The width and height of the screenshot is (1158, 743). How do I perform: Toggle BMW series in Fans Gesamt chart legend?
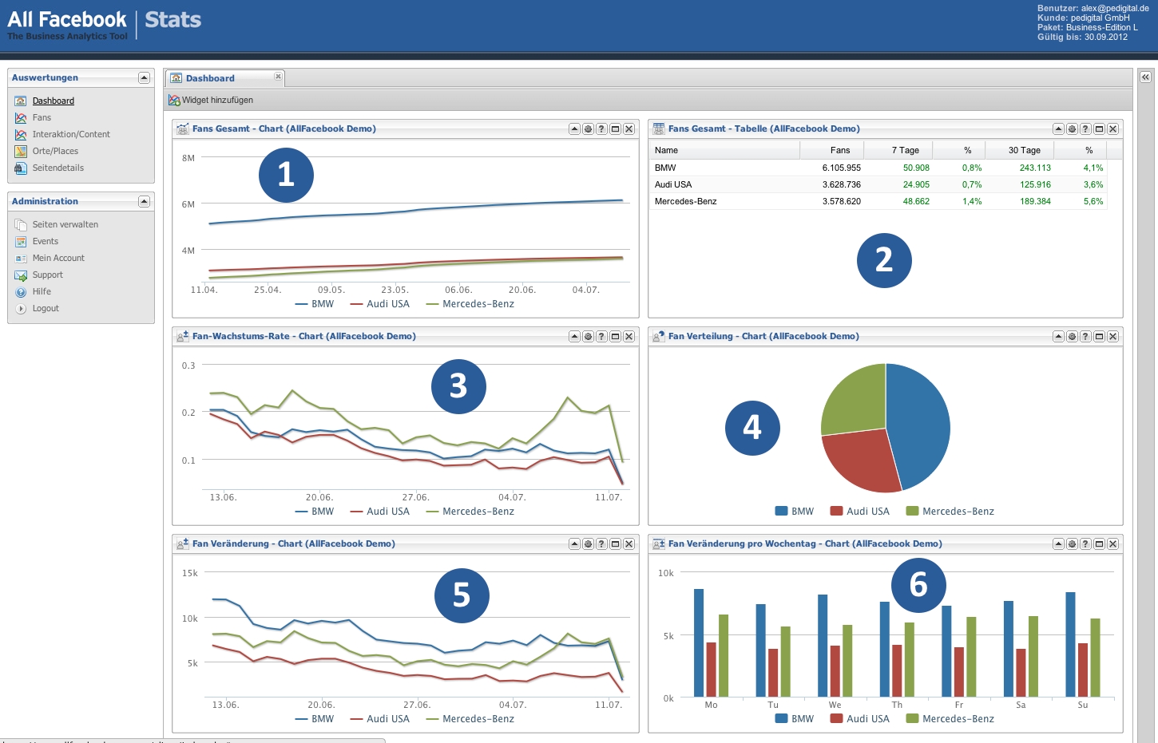pyautogui.click(x=315, y=304)
